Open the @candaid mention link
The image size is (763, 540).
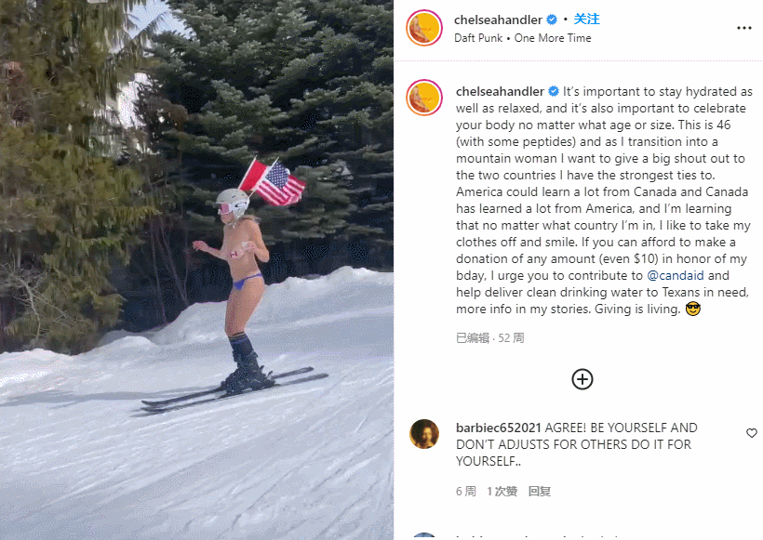675,276
